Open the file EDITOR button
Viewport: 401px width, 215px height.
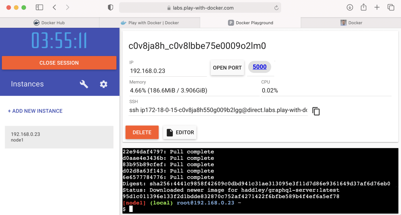pyautogui.click(x=180, y=132)
